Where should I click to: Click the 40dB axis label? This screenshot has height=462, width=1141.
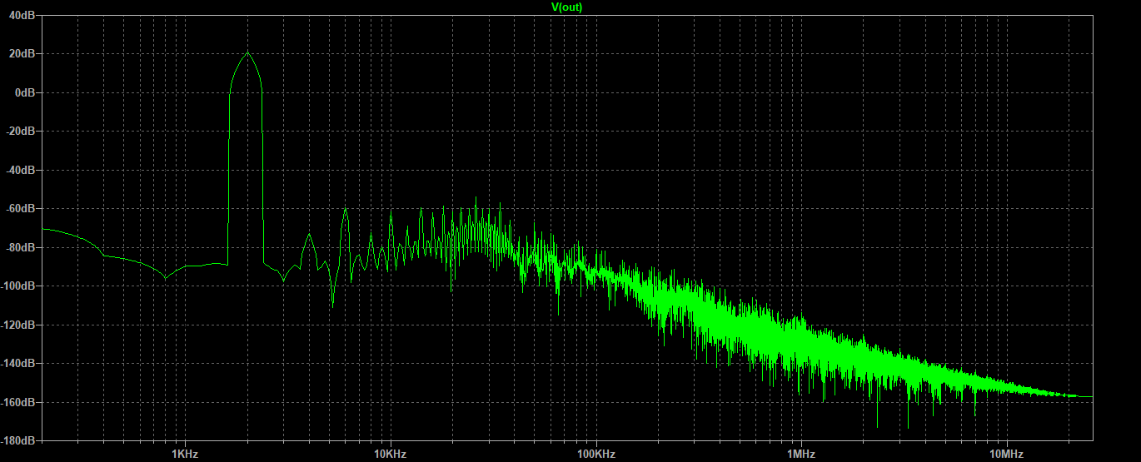tap(22, 15)
